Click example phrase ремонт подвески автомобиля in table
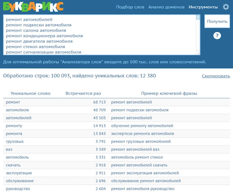This screenshot has height=192, width=233. [x=140, y=110]
